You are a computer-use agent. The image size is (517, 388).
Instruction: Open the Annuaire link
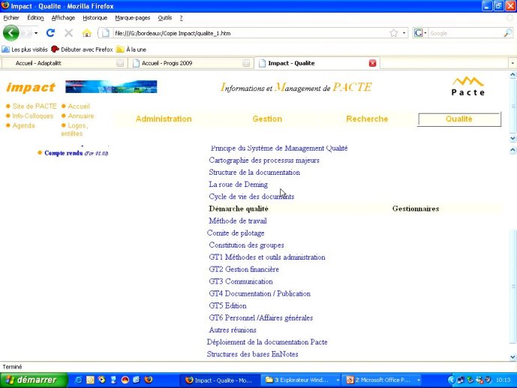(x=81, y=116)
